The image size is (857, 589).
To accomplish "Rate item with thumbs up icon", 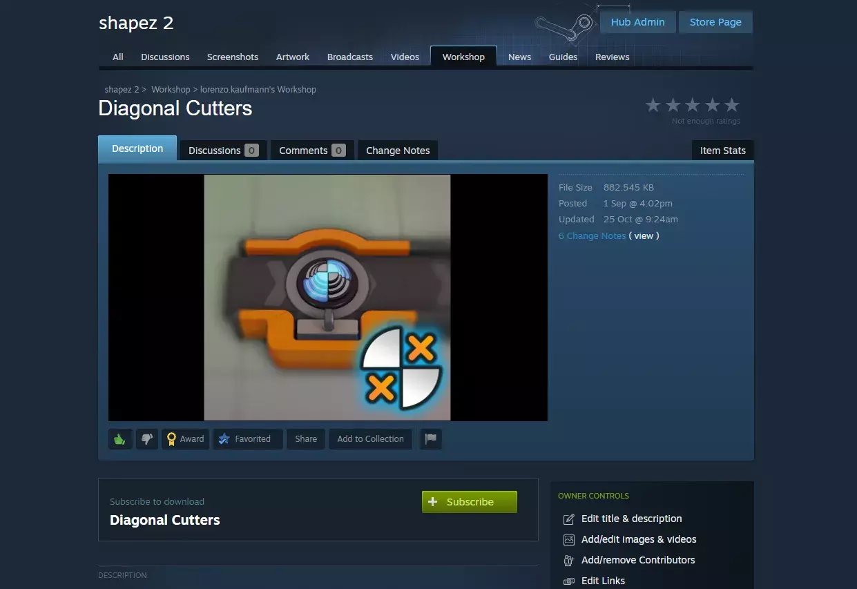I will coord(120,438).
